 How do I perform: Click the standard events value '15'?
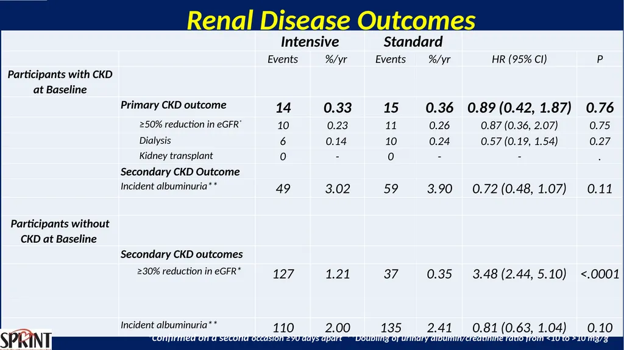(391, 108)
